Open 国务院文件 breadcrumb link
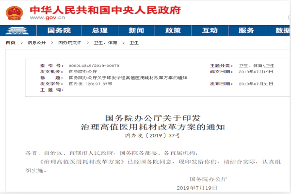Image resolution: width=291 pixels, height=194 pixels. coord(70,43)
